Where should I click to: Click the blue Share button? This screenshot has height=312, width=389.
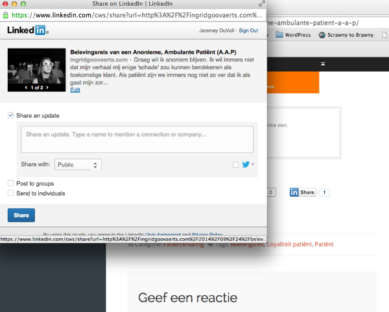point(21,215)
